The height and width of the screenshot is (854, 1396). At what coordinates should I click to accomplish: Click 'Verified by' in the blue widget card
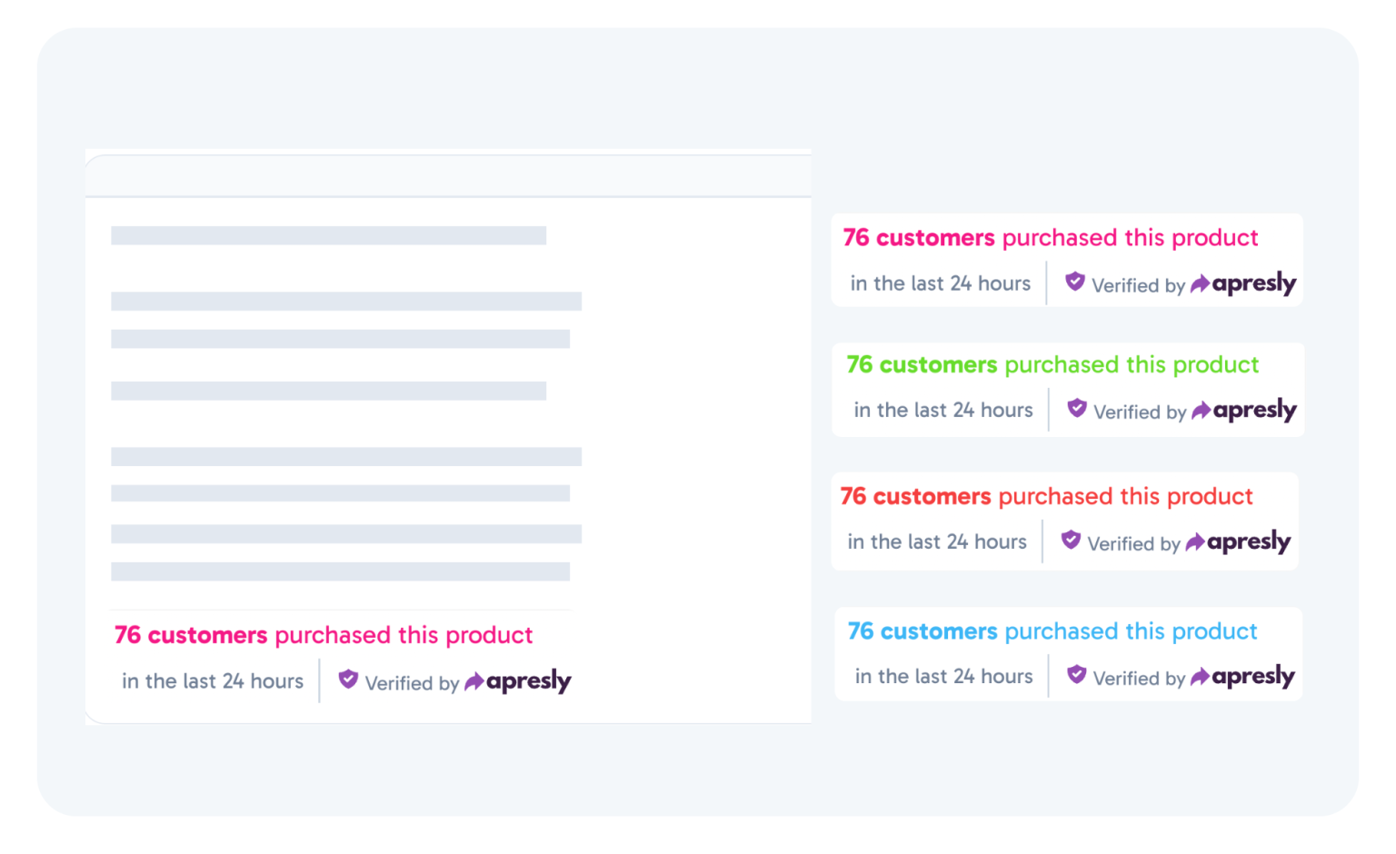1139,679
